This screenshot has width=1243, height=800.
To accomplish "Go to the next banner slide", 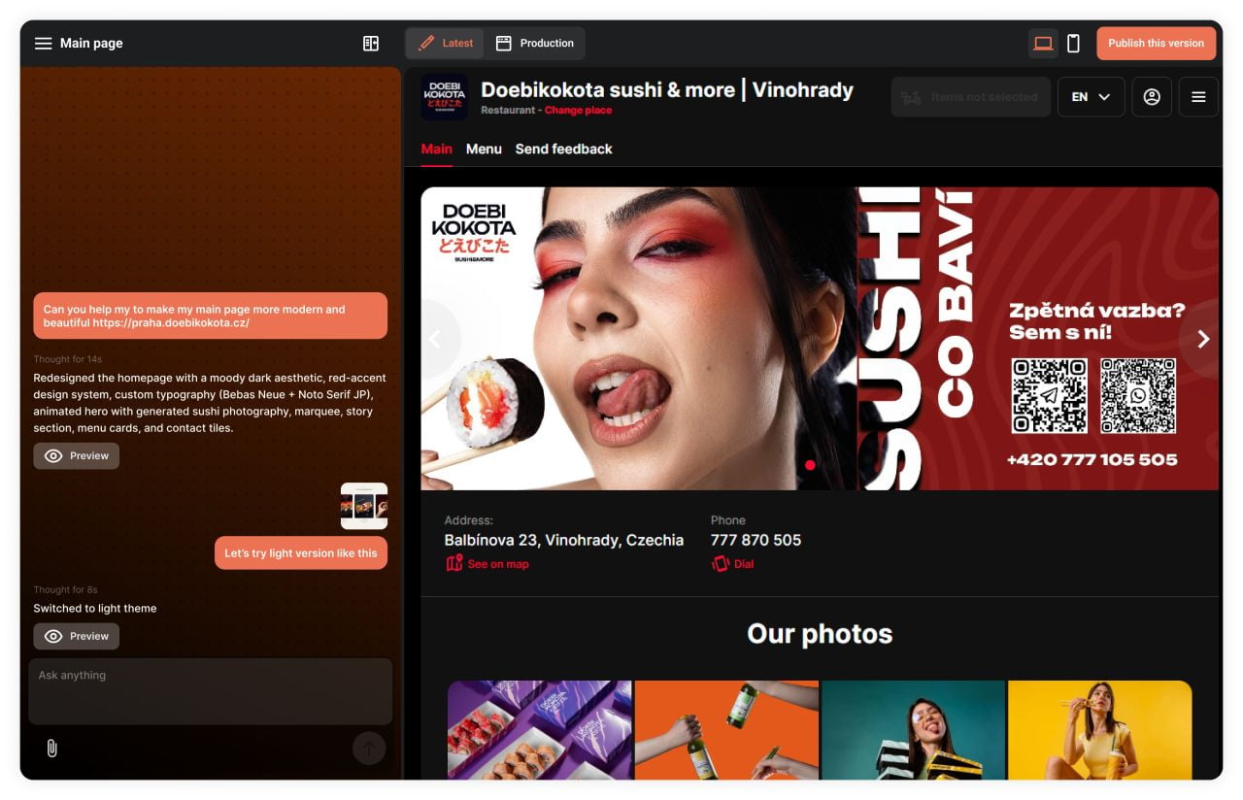I will point(1203,339).
